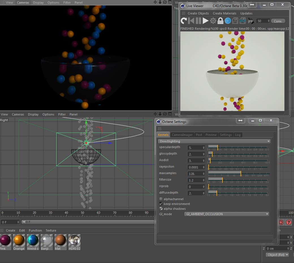Open the Object (Rel) coordinate dropdown

278,255
